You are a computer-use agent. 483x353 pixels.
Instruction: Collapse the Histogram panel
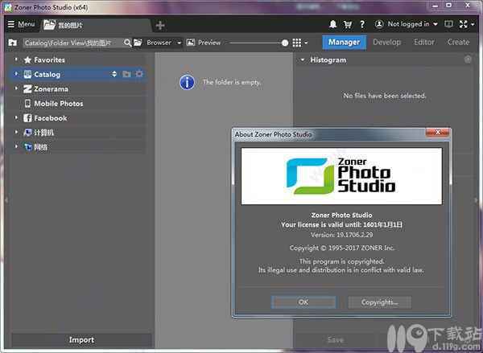303,60
